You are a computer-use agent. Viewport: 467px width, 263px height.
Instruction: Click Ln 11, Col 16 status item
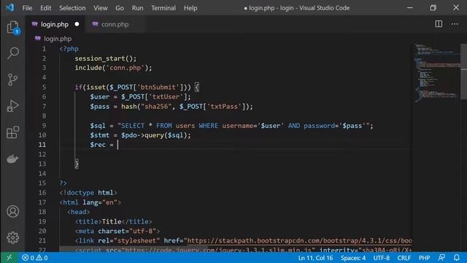coord(315,258)
